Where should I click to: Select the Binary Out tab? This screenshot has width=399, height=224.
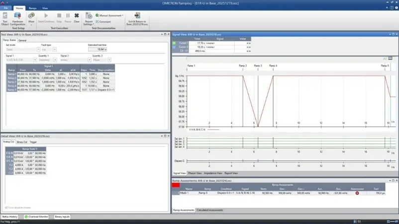click(x=22, y=142)
